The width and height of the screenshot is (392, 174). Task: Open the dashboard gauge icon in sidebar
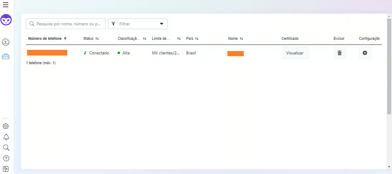point(6,42)
